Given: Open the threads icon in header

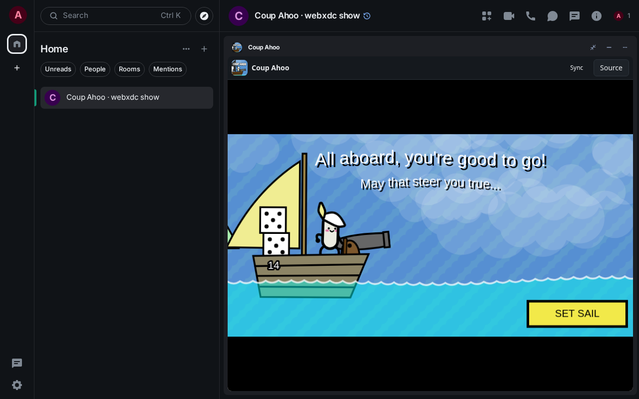Looking at the screenshot, I should [x=575, y=16].
